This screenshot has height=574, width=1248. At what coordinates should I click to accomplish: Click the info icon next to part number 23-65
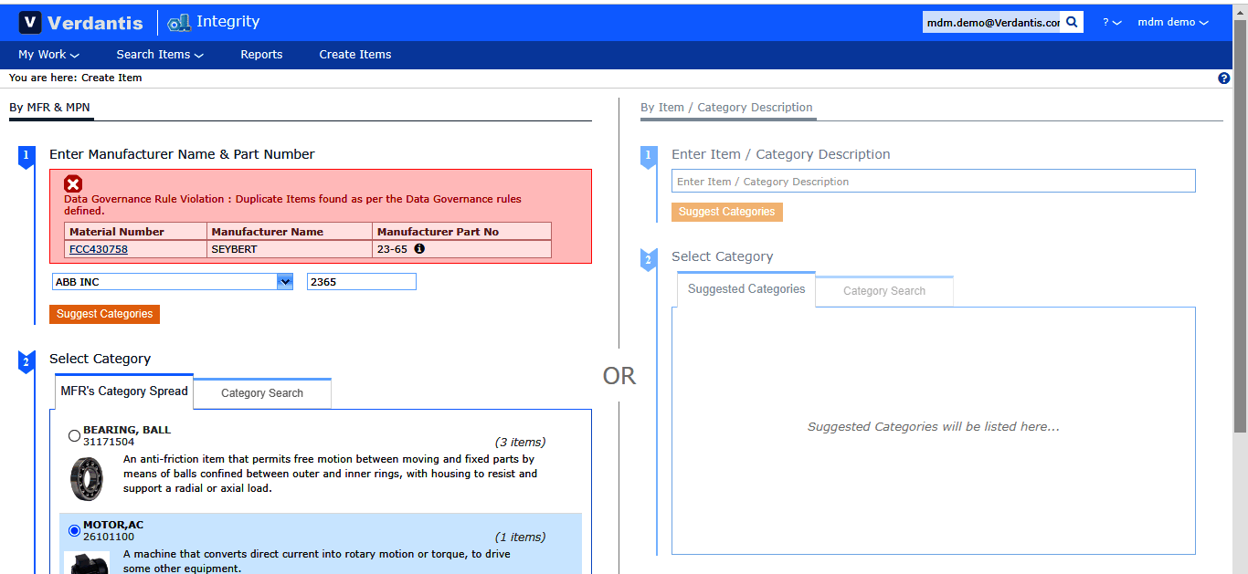(x=419, y=247)
